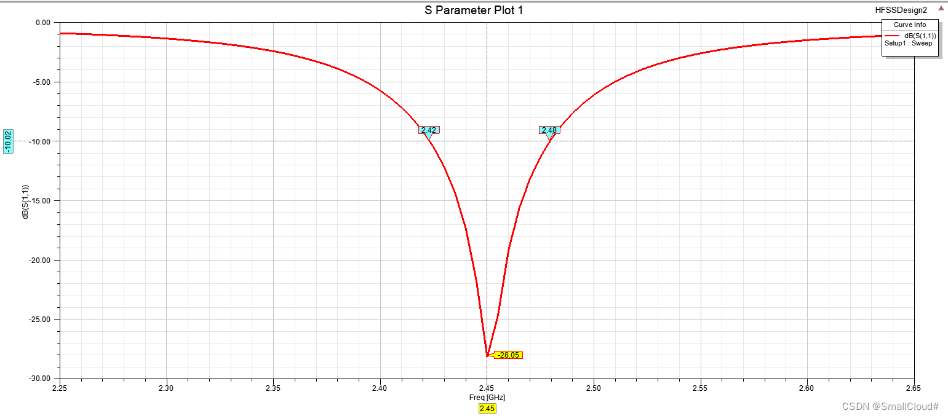Click the -15.00 Y-axis tick label
This screenshot has height=416, width=948.
point(41,201)
